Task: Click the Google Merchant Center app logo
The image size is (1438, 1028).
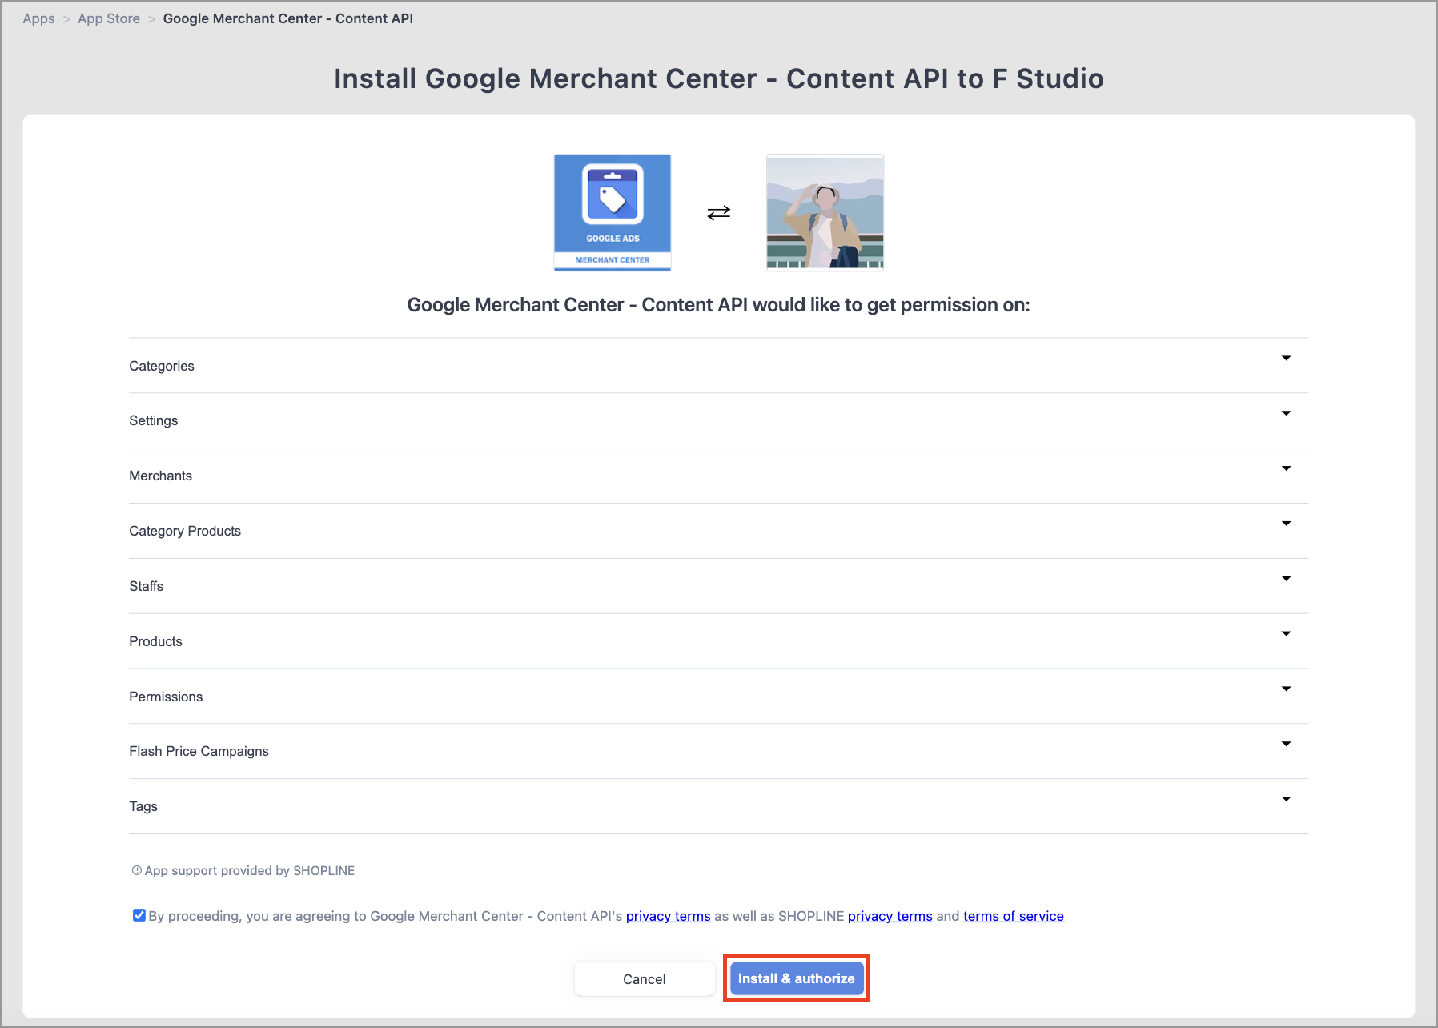Action: click(613, 213)
